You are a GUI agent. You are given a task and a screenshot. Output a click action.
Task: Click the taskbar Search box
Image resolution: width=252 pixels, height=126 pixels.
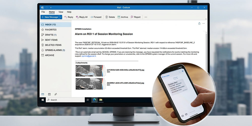tap(65, 100)
